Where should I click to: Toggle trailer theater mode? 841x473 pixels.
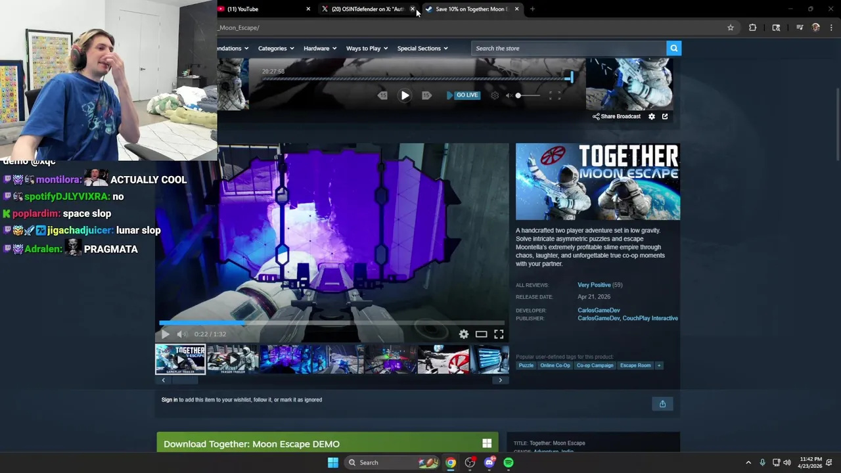(x=482, y=334)
